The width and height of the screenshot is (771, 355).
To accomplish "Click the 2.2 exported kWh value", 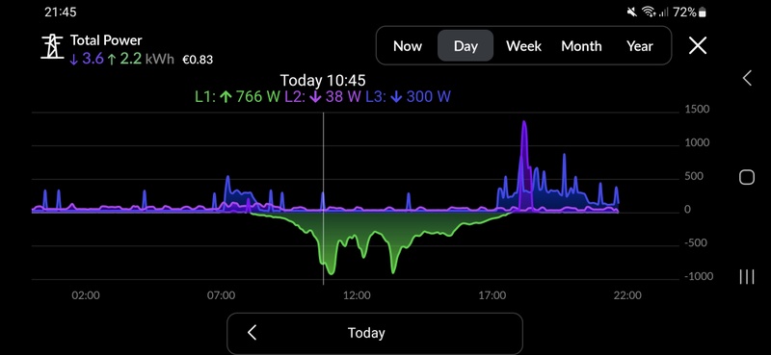I will pos(130,59).
